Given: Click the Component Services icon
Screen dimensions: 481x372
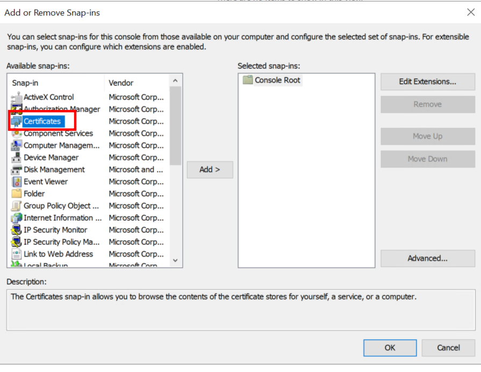Looking at the screenshot, I should 16,134.
